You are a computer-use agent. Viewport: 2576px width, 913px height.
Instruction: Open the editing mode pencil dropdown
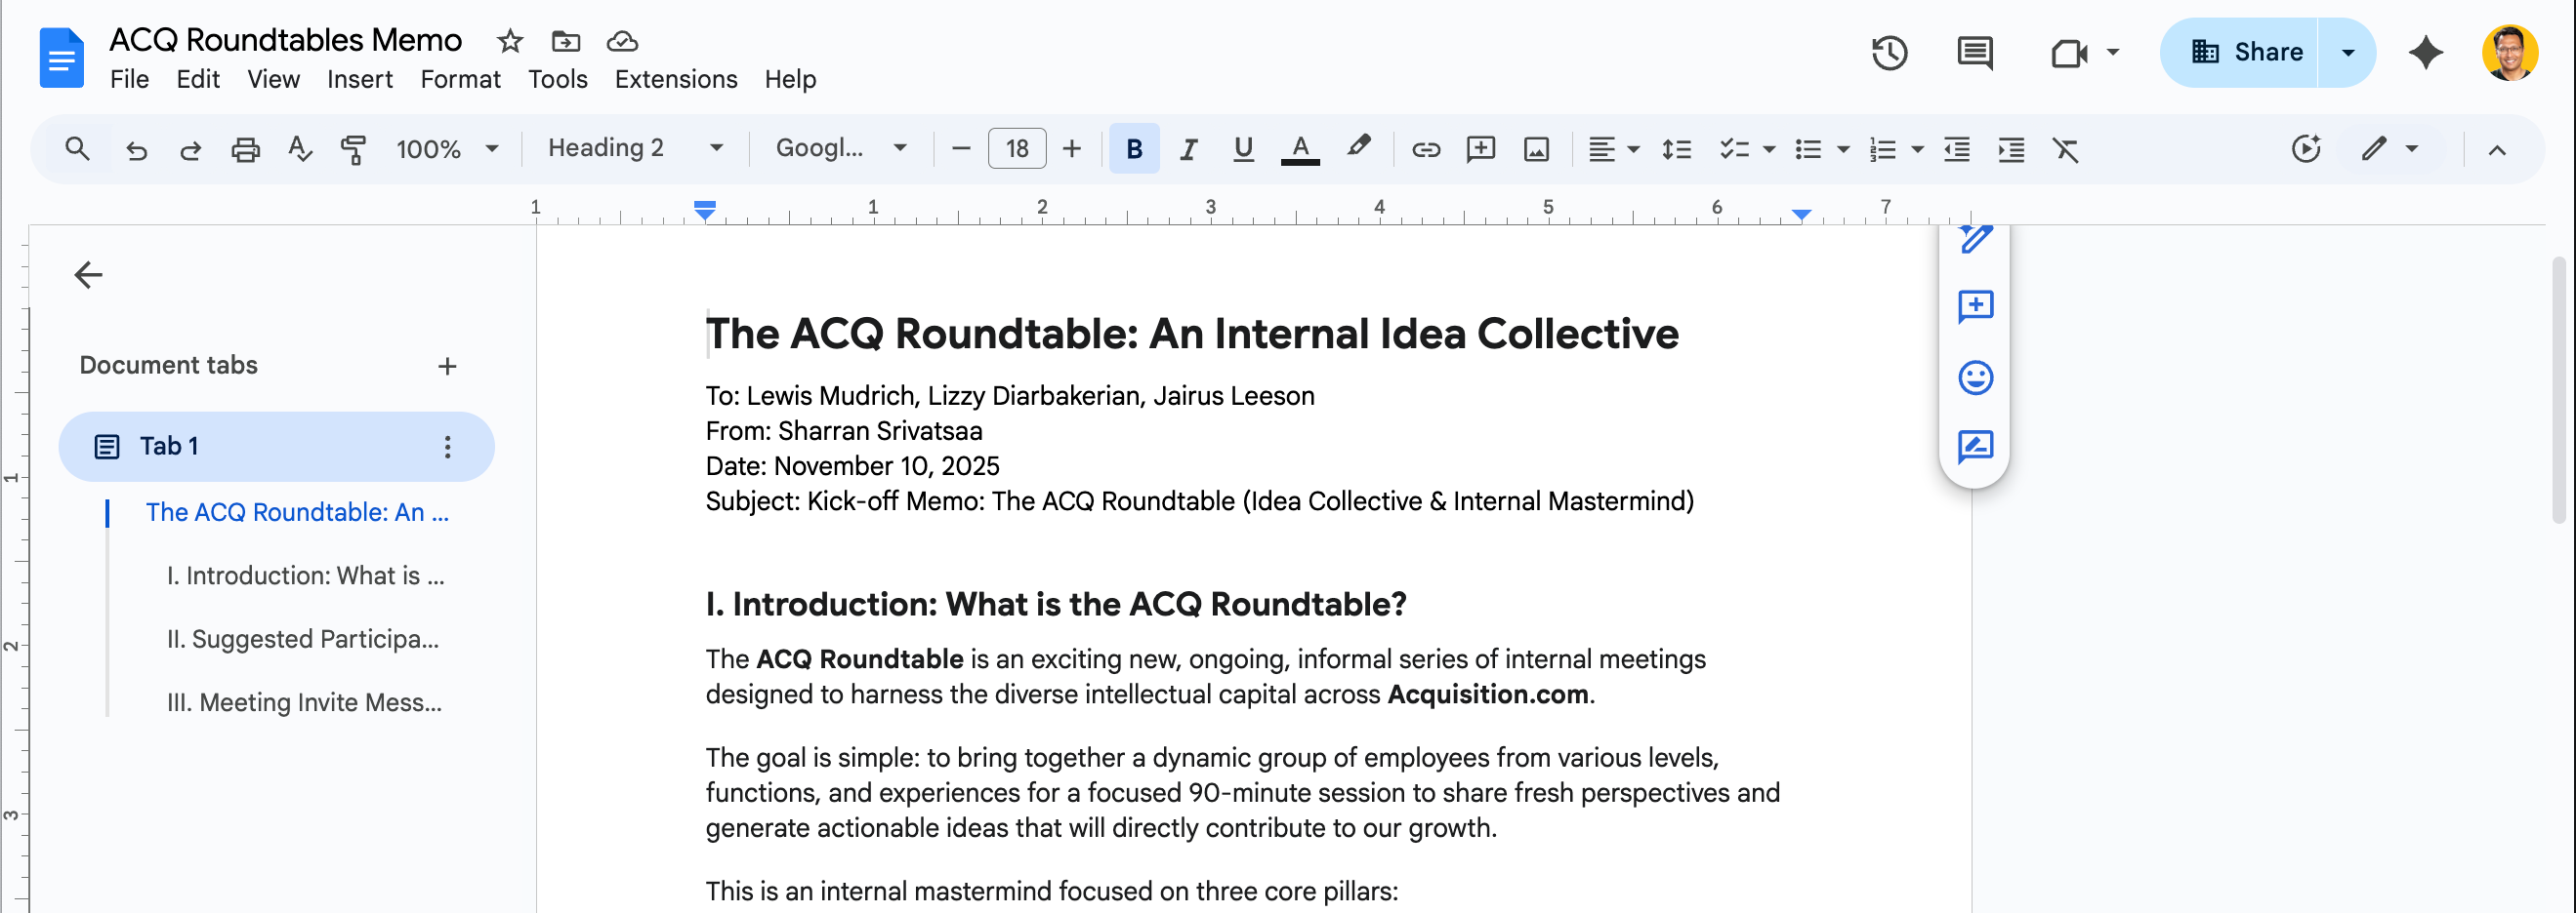2390,149
